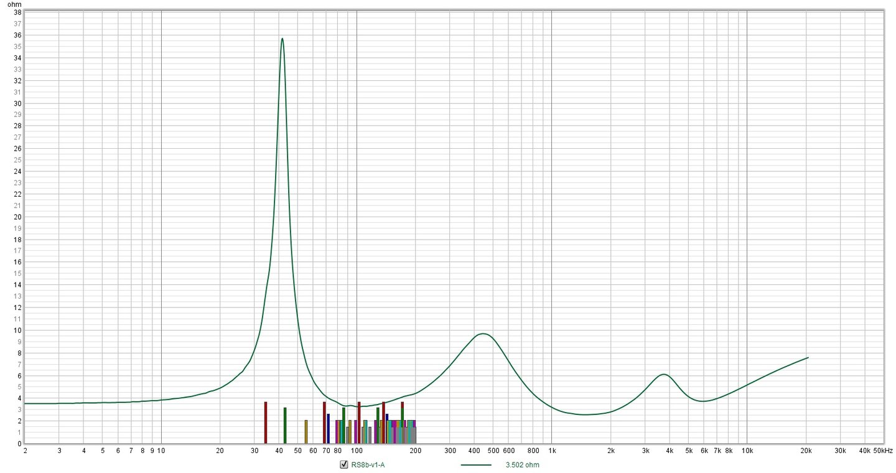Click the 0 label on the ohm axis

tap(19, 444)
